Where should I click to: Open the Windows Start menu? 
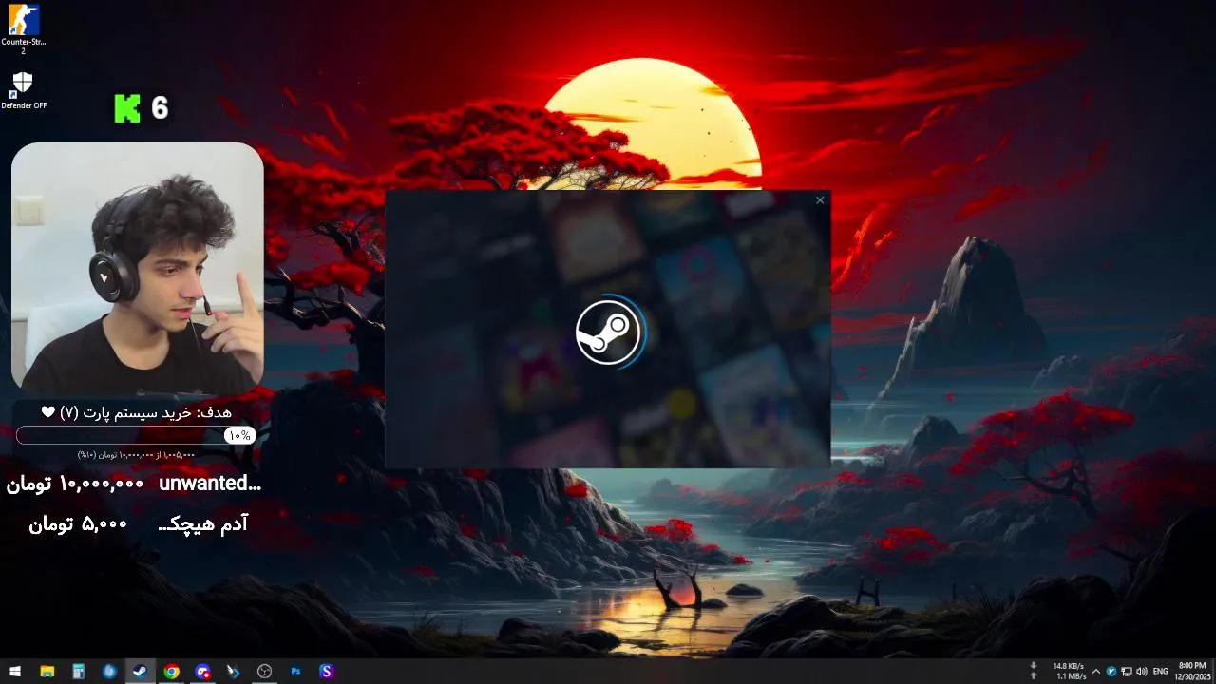15,671
